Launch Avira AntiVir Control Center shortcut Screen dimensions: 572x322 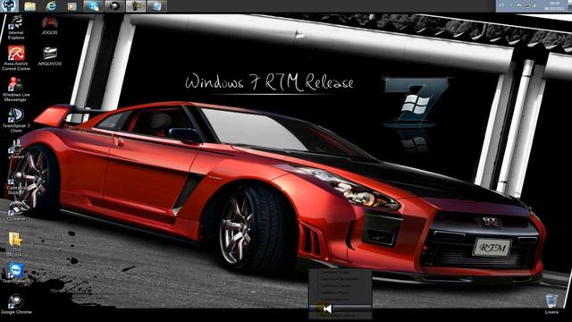coord(16,58)
